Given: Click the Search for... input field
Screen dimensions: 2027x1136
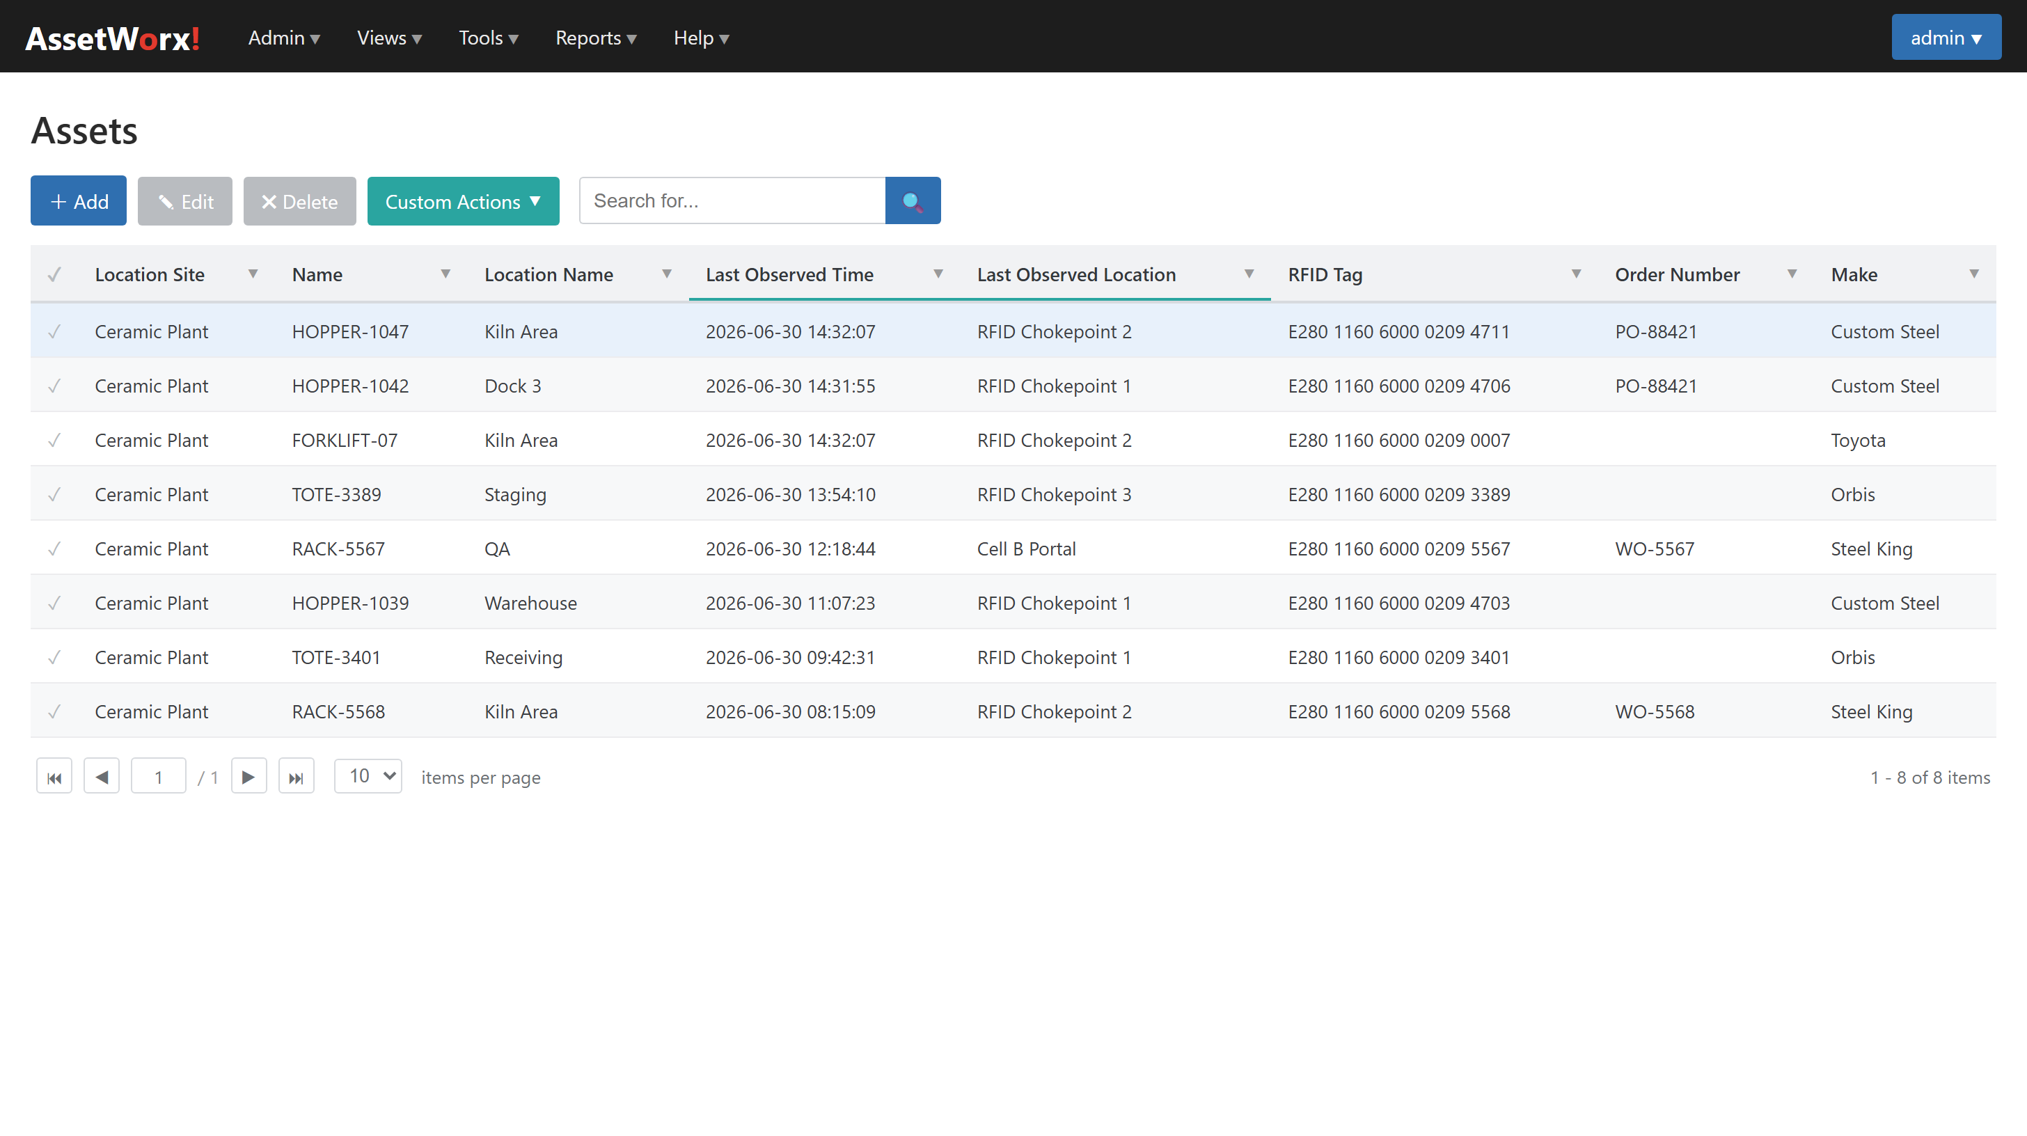Looking at the screenshot, I should 732,200.
